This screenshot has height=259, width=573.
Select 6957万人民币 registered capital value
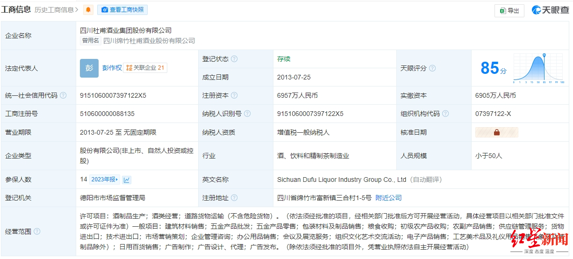coord(297,95)
